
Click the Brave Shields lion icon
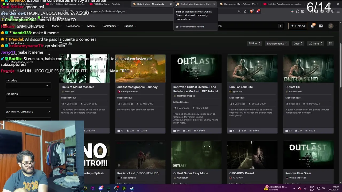pyautogui.click(x=252, y=11)
